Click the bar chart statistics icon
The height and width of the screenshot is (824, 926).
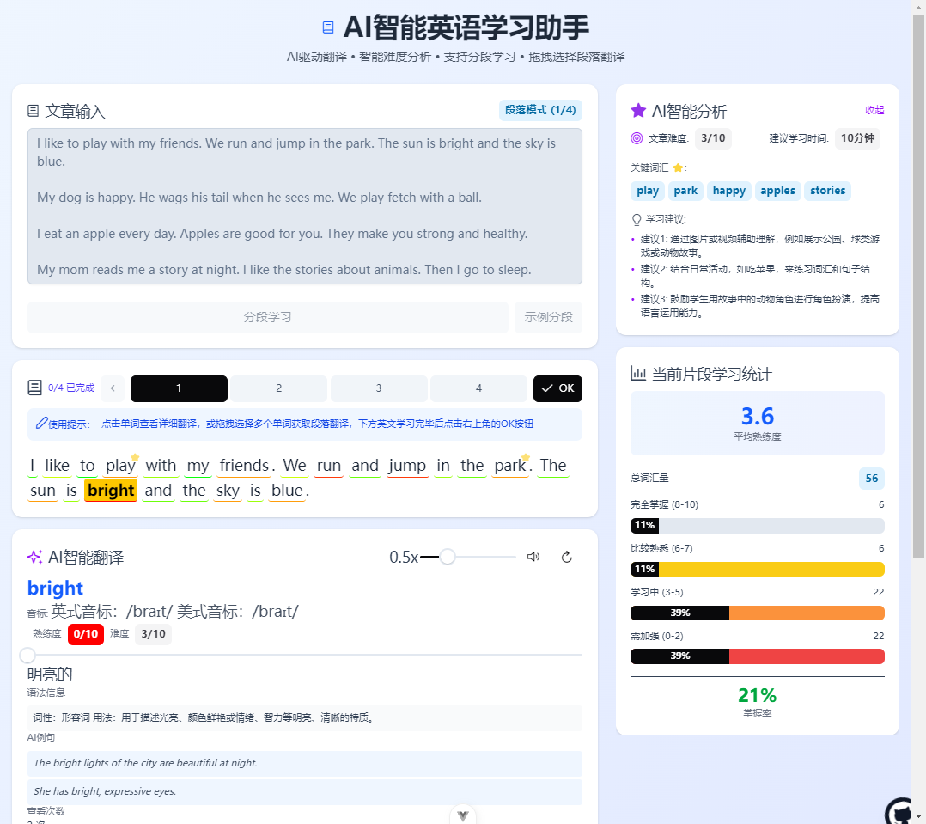[637, 373]
